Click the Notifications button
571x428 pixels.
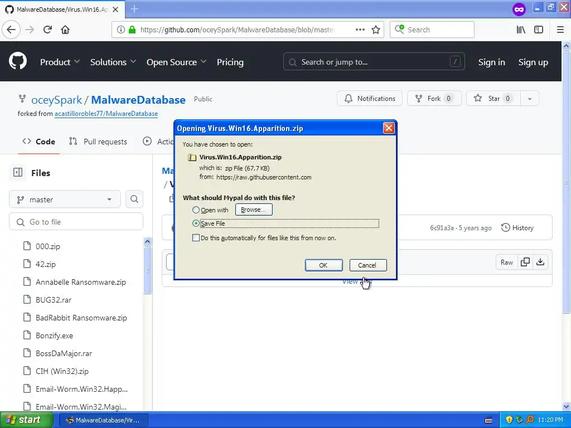(x=370, y=99)
